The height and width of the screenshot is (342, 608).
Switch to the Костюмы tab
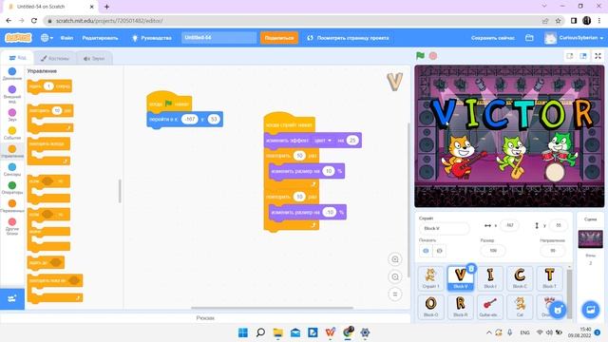point(55,58)
